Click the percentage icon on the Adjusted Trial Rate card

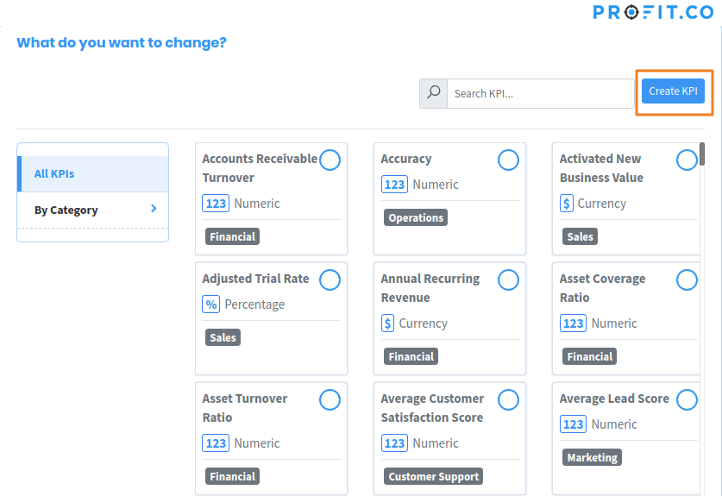click(x=210, y=305)
